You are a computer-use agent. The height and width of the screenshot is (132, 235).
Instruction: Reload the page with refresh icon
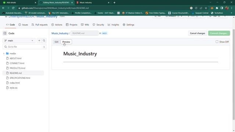point(13,8)
